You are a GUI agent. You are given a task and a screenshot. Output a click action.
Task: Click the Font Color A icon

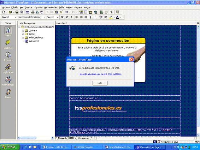coord(117,17)
